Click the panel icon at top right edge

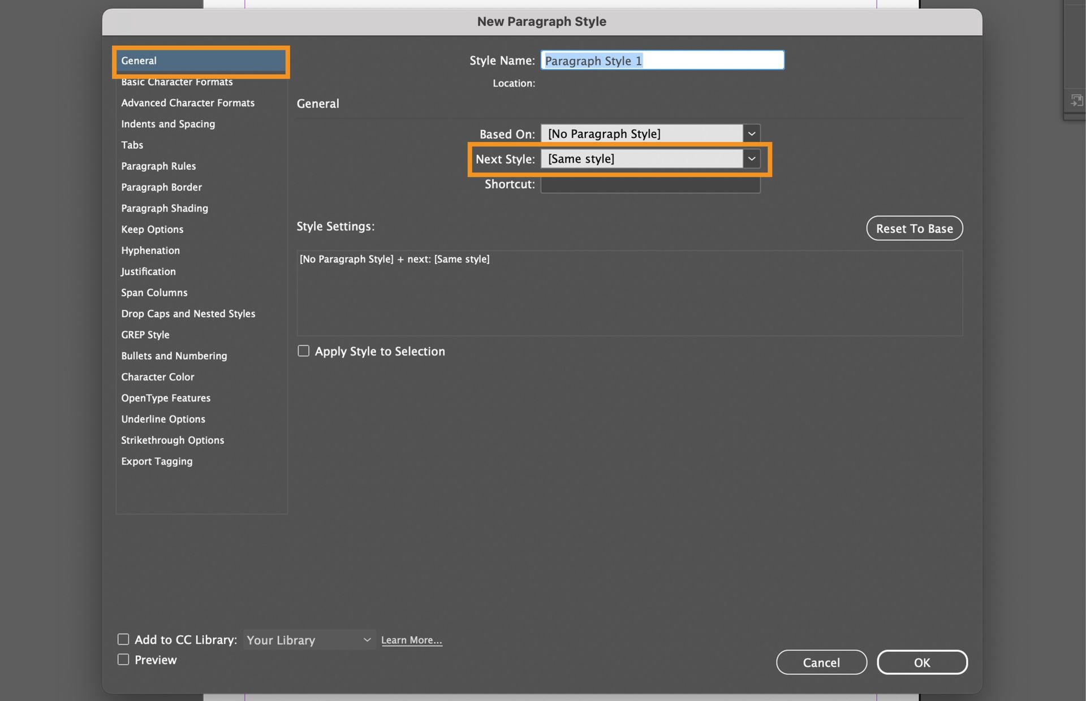click(x=1076, y=101)
